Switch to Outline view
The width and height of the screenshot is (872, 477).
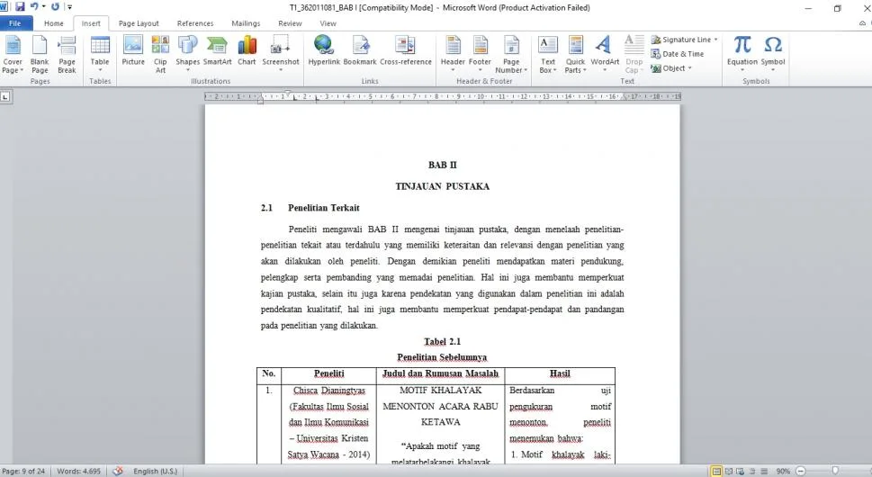(752, 471)
